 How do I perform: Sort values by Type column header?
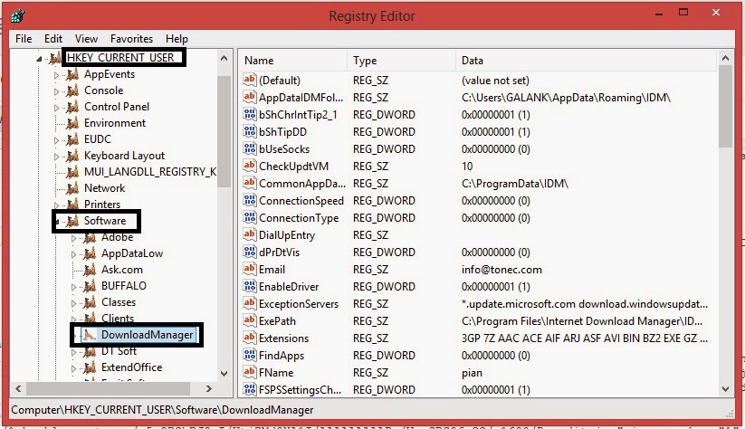pos(402,61)
